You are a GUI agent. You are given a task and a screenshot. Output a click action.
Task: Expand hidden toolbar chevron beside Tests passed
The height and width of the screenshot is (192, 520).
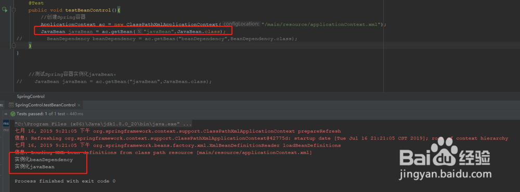pyautogui.click(x=6, y=114)
